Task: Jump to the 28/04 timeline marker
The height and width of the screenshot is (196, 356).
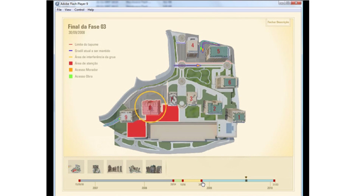Action: tap(173, 181)
